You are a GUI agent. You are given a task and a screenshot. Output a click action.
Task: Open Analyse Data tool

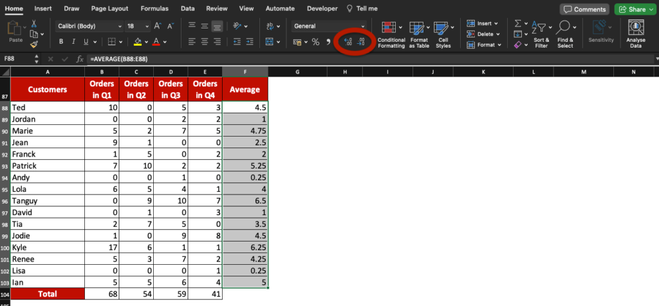636,33
